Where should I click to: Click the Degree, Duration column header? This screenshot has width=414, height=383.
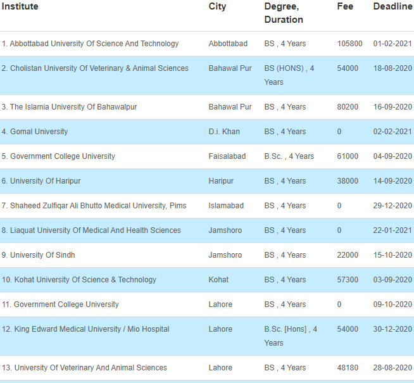pos(284,13)
